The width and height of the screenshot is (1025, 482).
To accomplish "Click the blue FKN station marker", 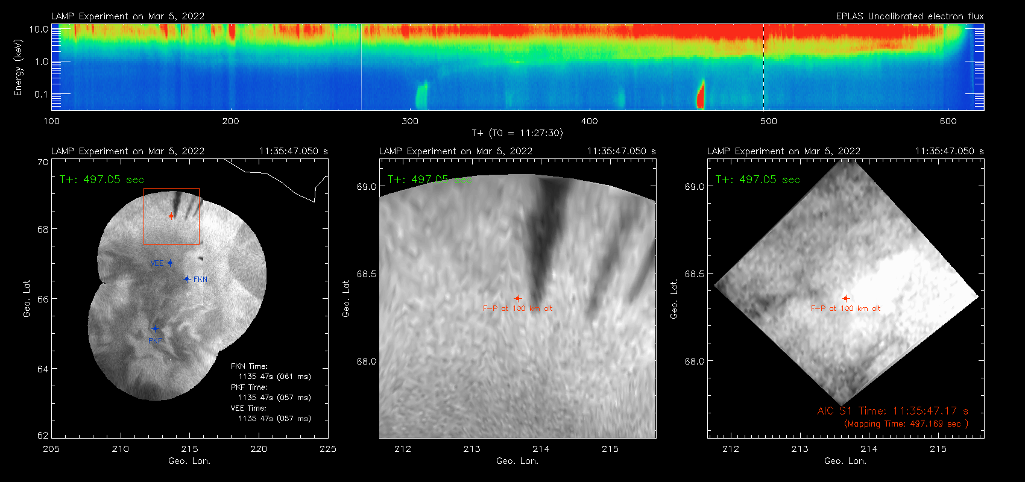I will 187,279.
